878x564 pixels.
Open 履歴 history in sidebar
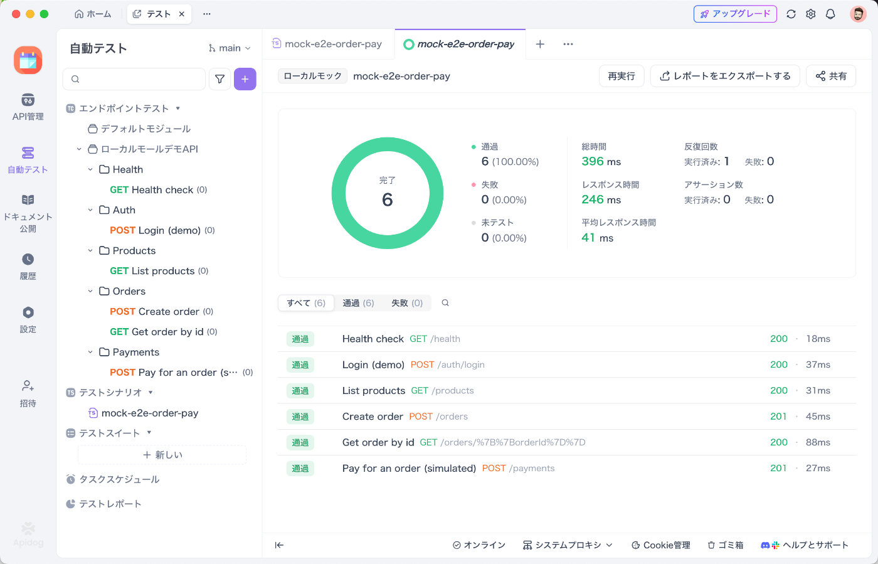[28, 267]
